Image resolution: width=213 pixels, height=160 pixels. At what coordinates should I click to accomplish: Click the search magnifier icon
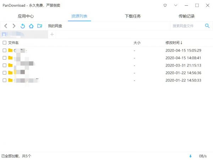(207, 26)
